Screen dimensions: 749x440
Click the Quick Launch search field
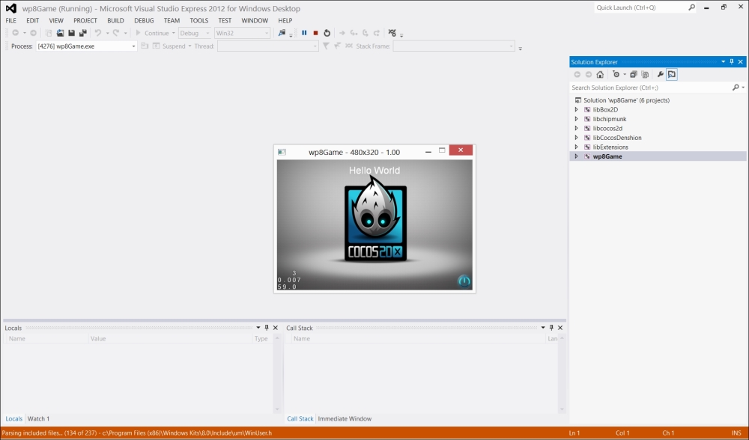coord(641,7)
